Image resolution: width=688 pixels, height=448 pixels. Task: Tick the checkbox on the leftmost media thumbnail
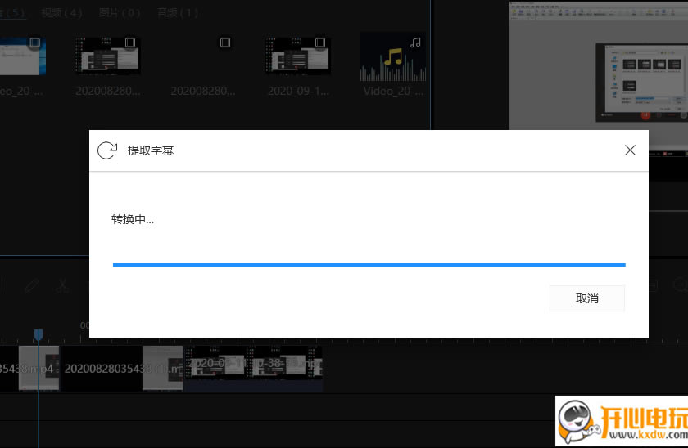34,43
